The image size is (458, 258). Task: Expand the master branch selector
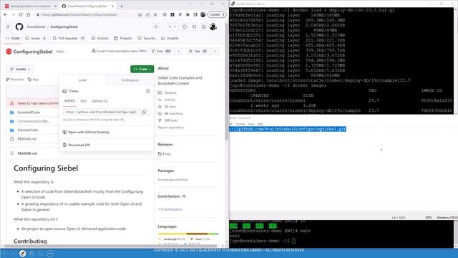click(x=20, y=69)
